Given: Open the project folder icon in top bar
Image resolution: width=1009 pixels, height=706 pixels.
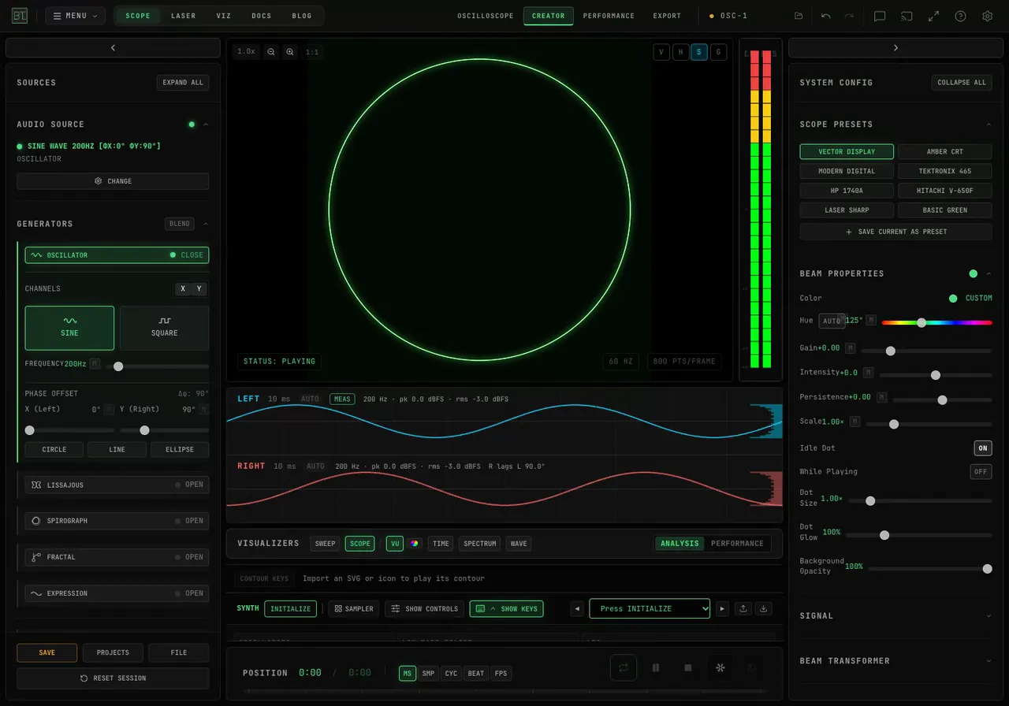Looking at the screenshot, I should coord(799,16).
